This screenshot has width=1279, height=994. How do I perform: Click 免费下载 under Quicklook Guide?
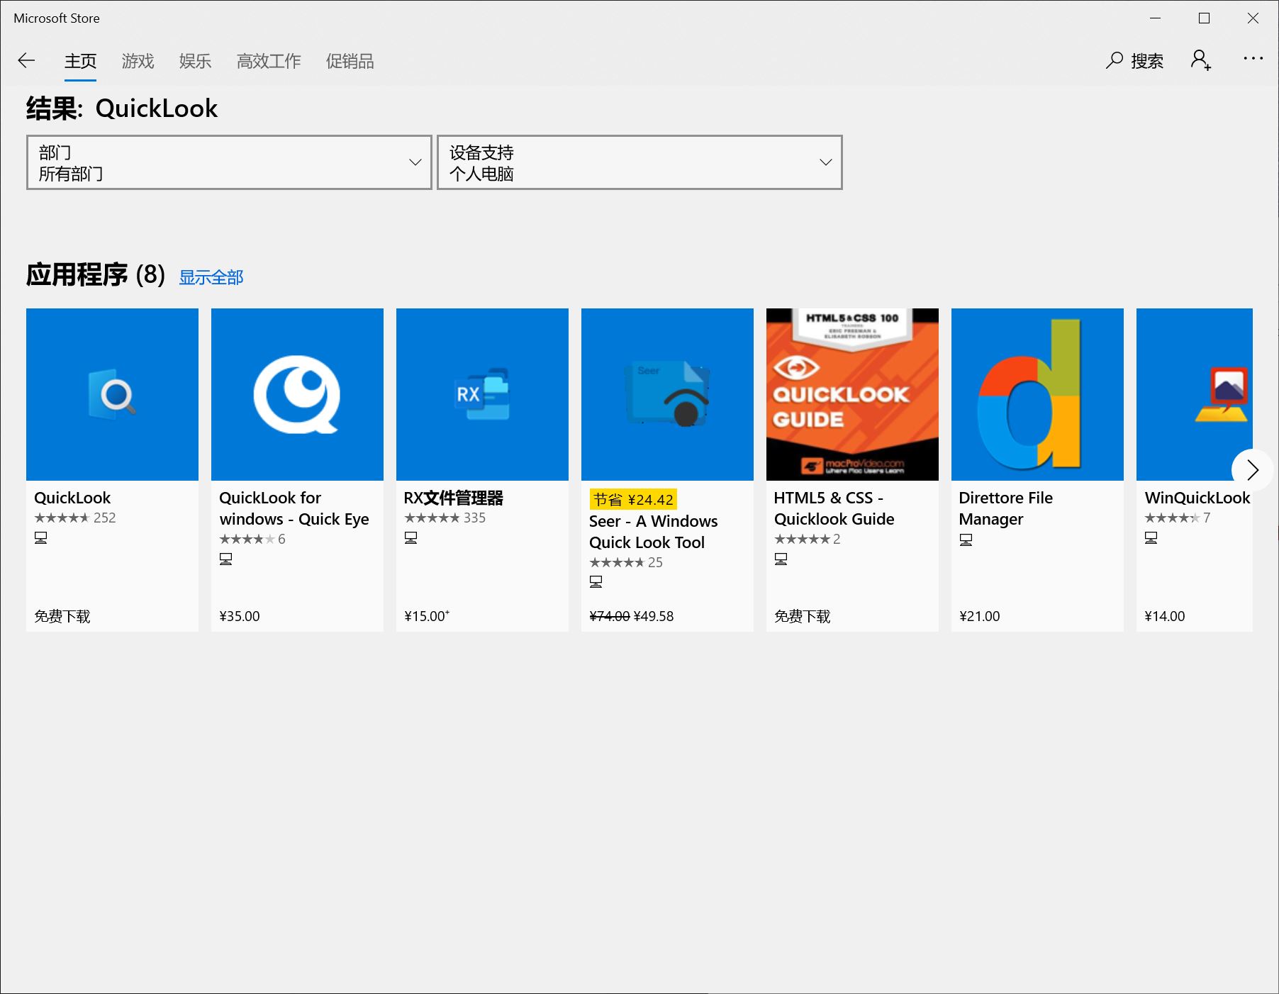click(803, 616)
